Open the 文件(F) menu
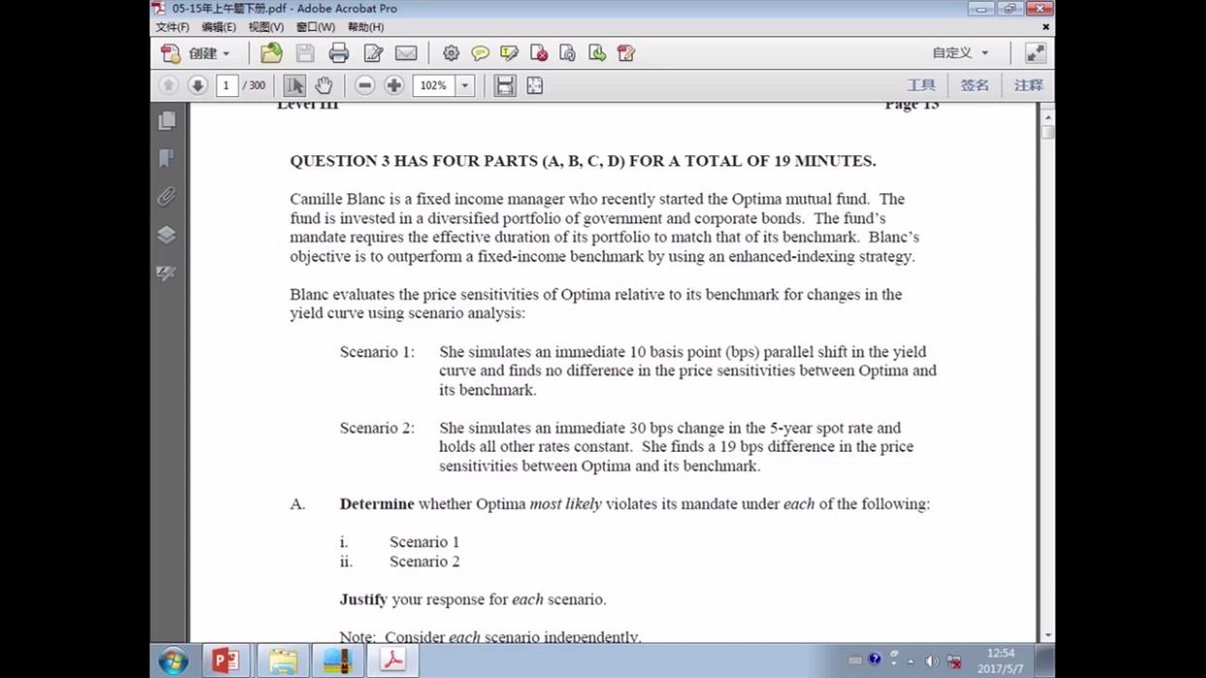1206x678 pixels. tap(173, 27)
